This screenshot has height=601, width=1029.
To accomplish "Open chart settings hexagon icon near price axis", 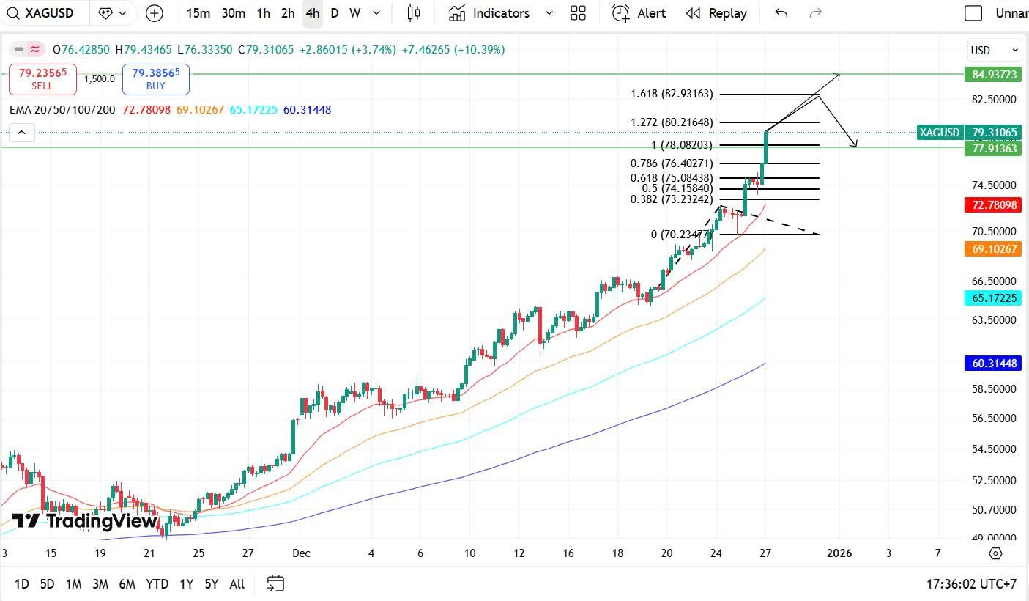I will (x=995, y=553).
